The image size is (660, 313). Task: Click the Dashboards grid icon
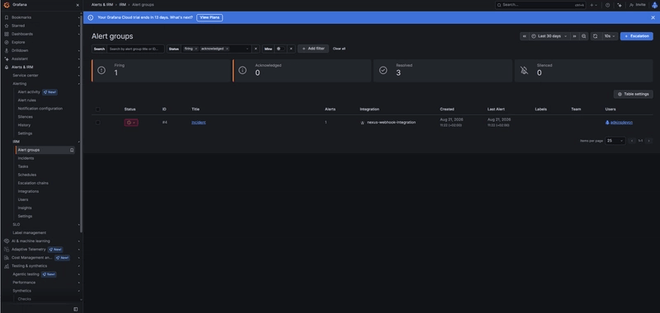tap(7, 34)
